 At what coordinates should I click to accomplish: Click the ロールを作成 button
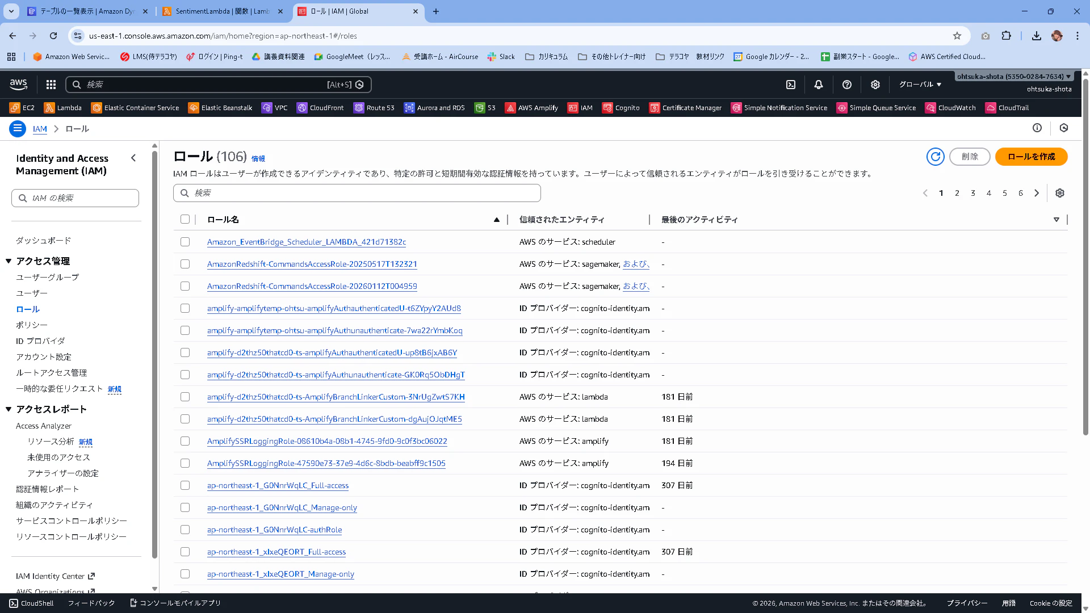point(1031,157)
